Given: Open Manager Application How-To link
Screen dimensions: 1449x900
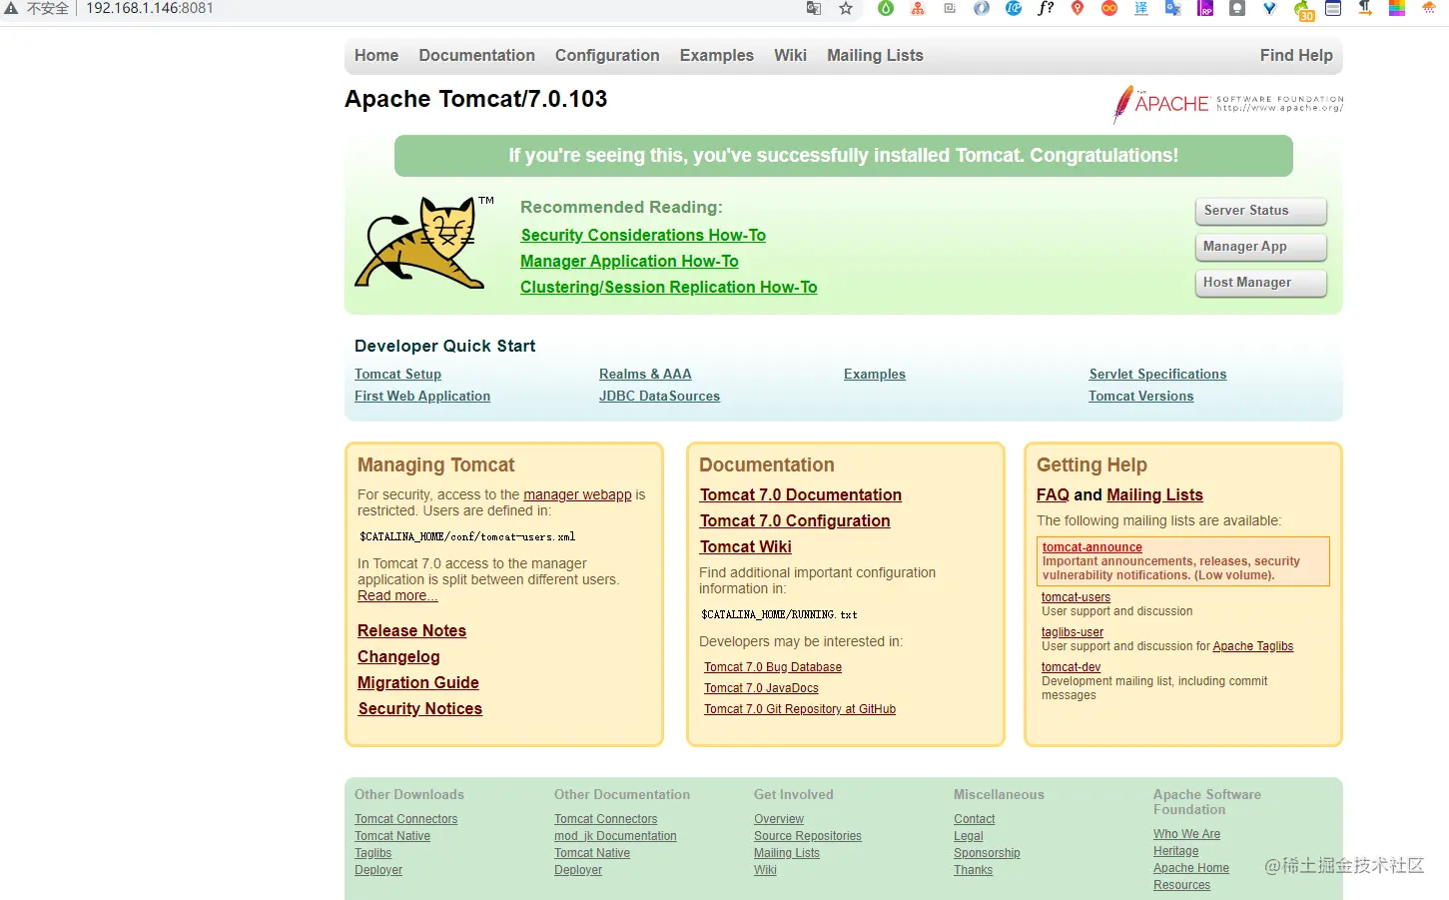Looking at the screenshot, I should [629, 261].
